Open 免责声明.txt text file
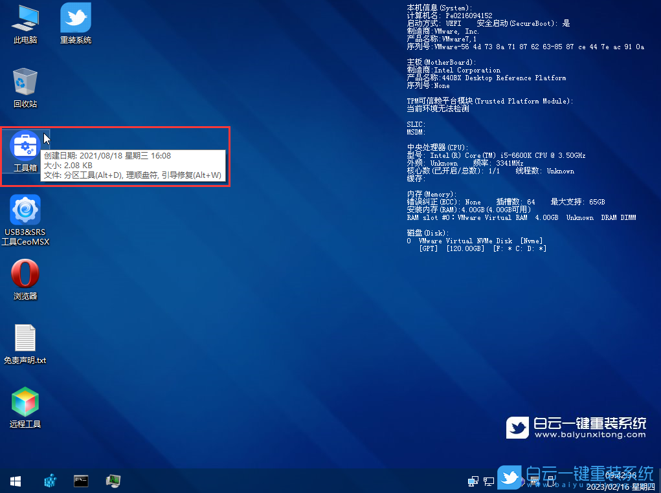The height and width of the screenshot is (493, 661). pyautogui.click(x=25, y=338)
